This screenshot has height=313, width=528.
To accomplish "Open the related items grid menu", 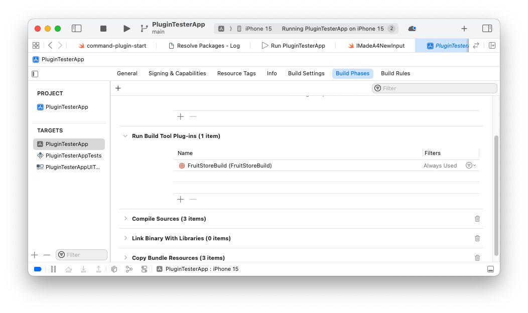I will tap(36, 46).
